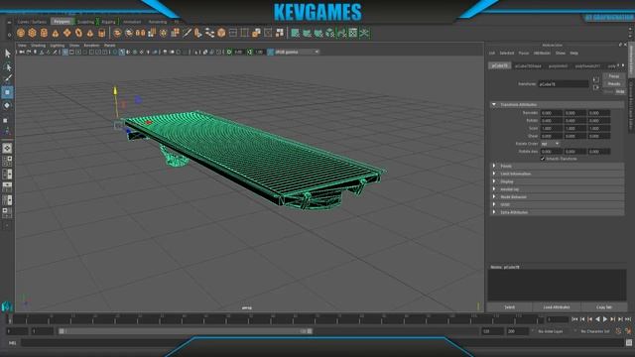
Task: Switch to four-view panel layout
Action: click(7, 161)
